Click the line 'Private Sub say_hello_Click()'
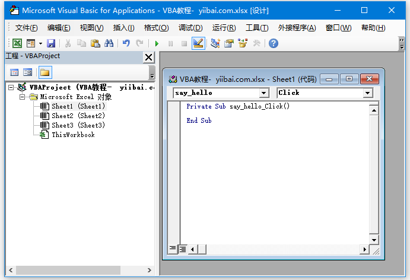Screen dimensions: 410x280 pyautogui.click(x=238, y=106)
